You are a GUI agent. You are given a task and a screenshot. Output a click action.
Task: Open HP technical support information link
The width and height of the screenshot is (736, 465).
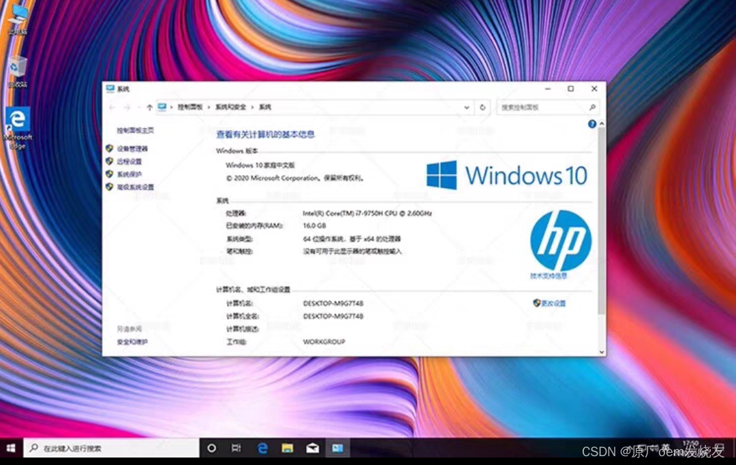(548, 276)
